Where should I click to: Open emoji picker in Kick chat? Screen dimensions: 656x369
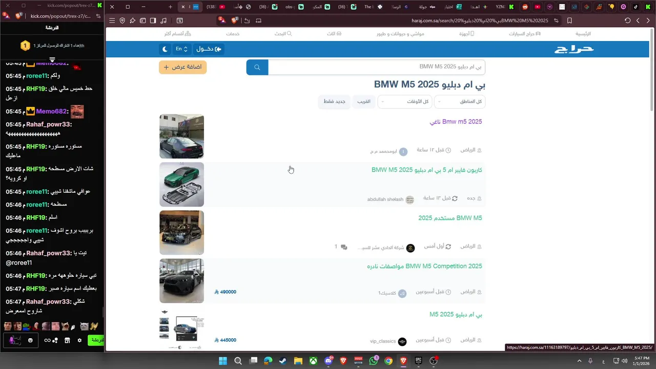(31, 340)
